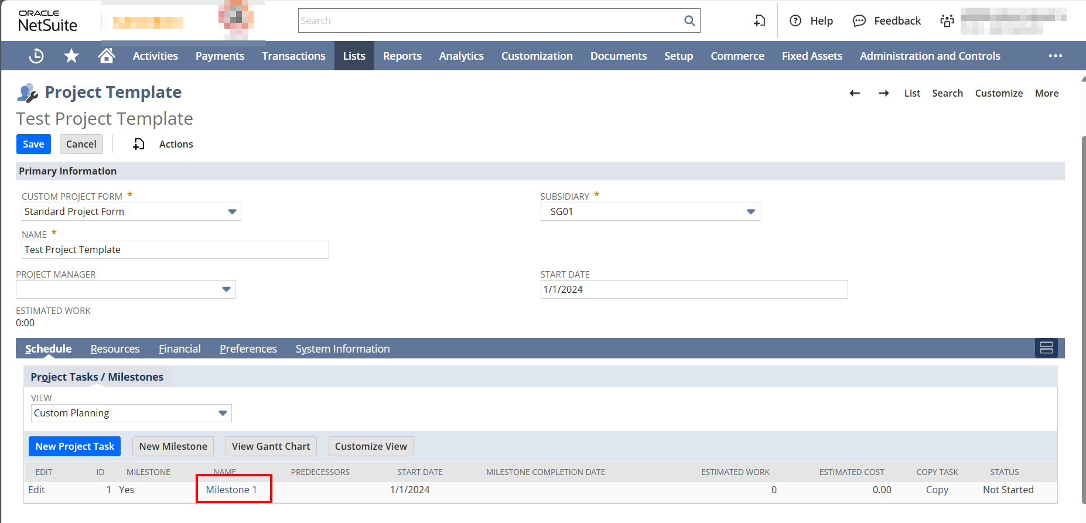Open the Shortcuts star icon

71,56
